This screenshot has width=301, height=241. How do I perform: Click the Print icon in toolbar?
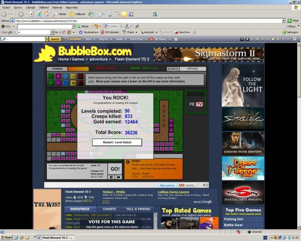pos(109,14)
